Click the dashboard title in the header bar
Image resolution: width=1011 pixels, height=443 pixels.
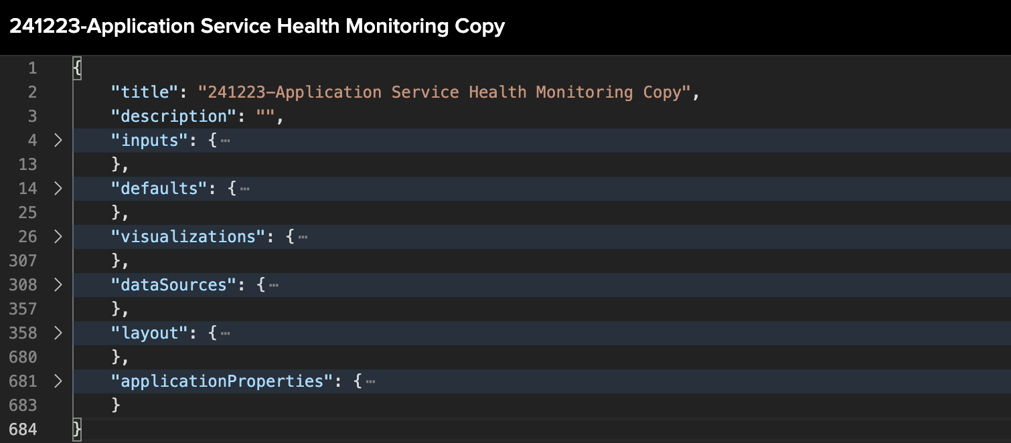pyautogui.click(x=256, y=26)
